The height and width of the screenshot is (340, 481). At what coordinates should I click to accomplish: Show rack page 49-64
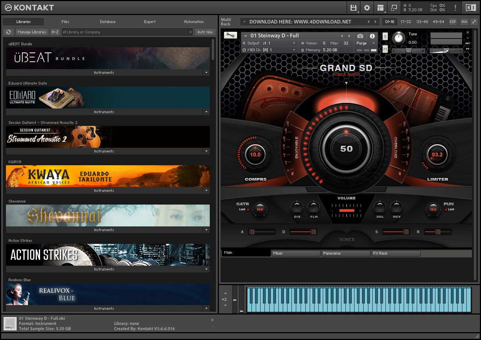click(x=439, y=21)
